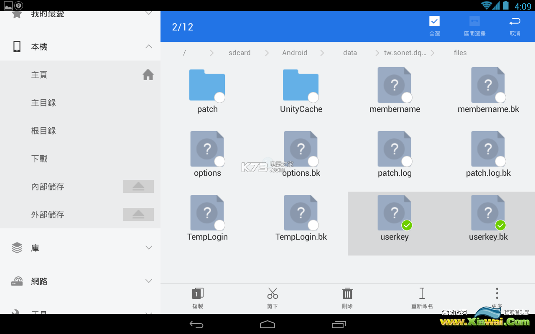Tap the Wi-Fi status icon
Viewport: 535px width, 334px height.
pos(486,5)
